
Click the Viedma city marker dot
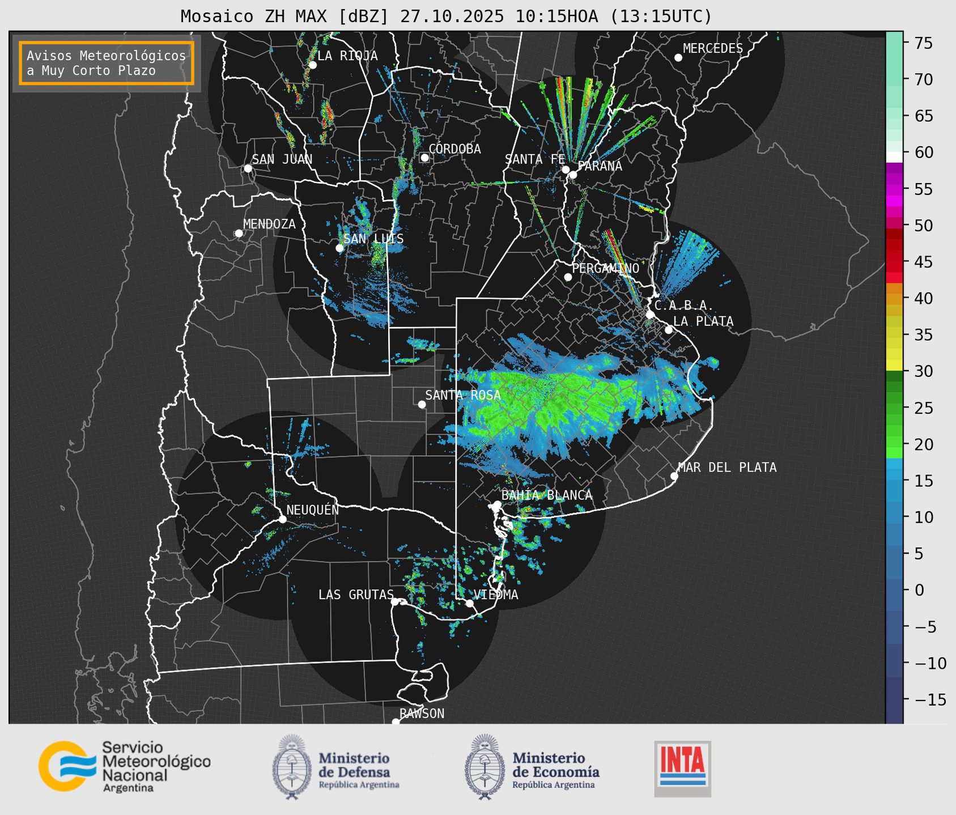(470, 603)
